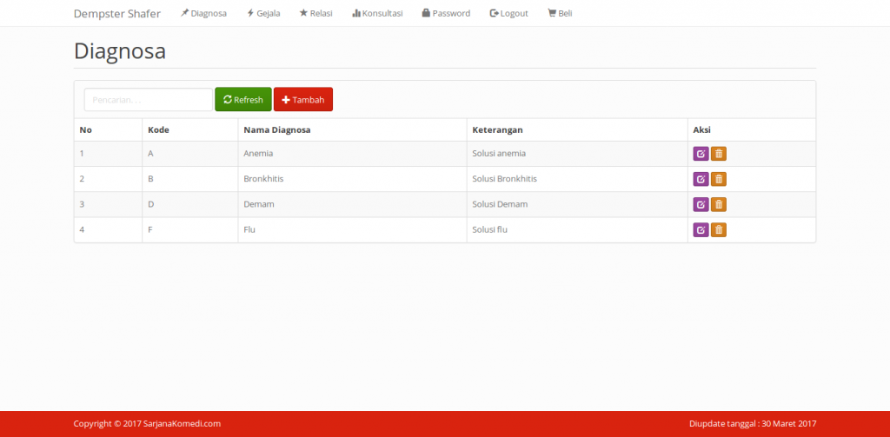Click the red Tambah button
This screenshot has height=437, width=890.
302,100
